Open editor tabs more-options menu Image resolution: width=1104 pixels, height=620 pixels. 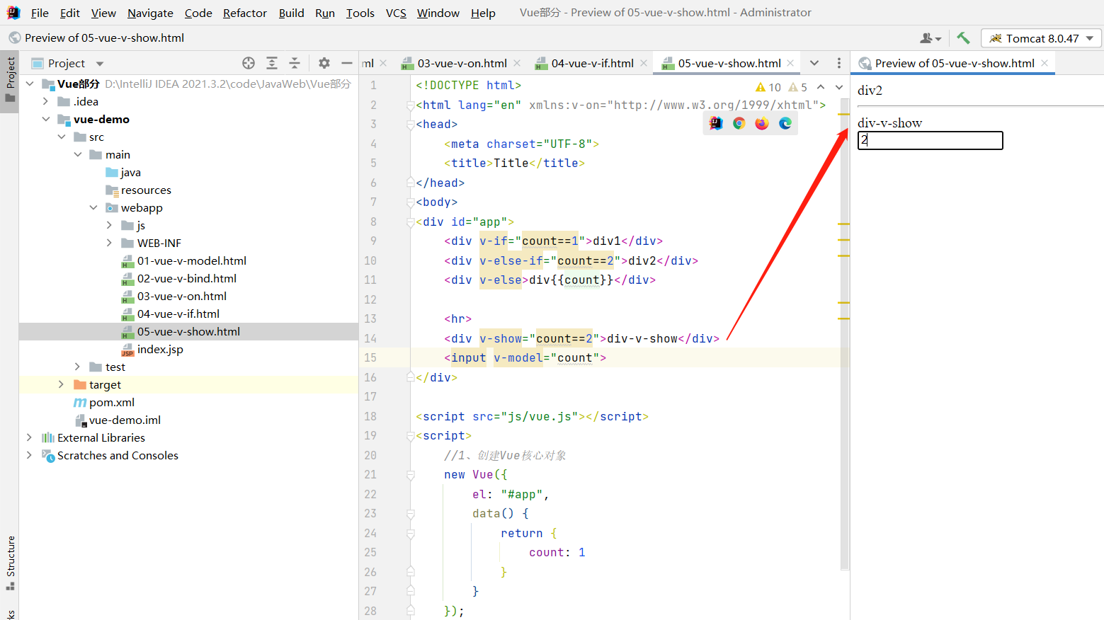(839, 63)
